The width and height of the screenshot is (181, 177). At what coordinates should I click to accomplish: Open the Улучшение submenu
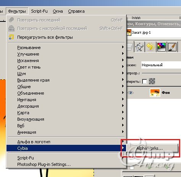click(66, 54)
